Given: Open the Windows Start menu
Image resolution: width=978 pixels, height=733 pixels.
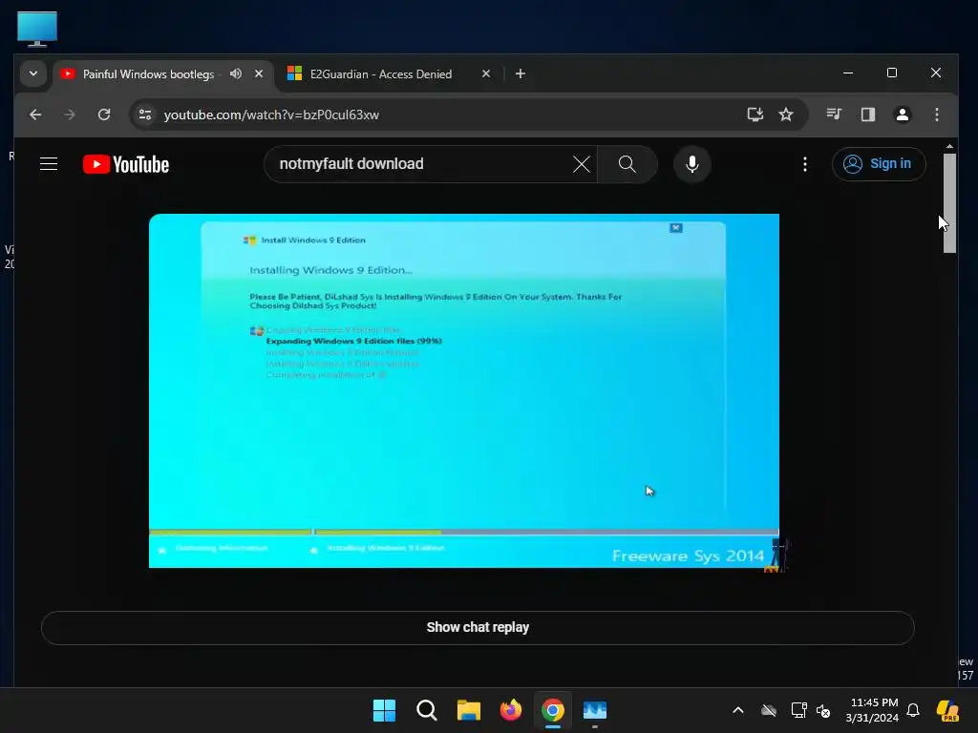Looking at the screenshot, I should coord(384,710).
